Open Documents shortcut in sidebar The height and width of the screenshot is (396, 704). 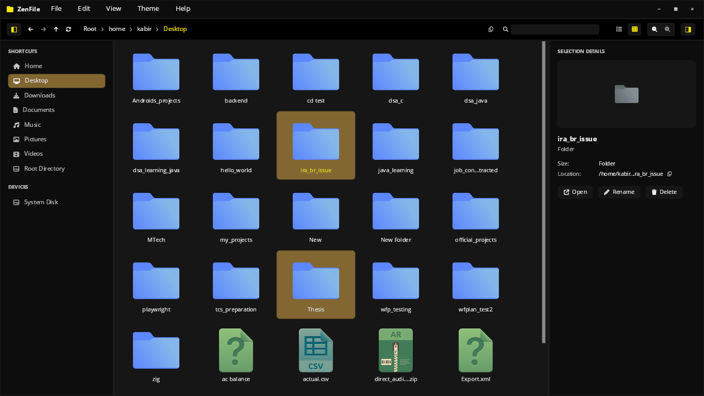[x=57, y=110]
